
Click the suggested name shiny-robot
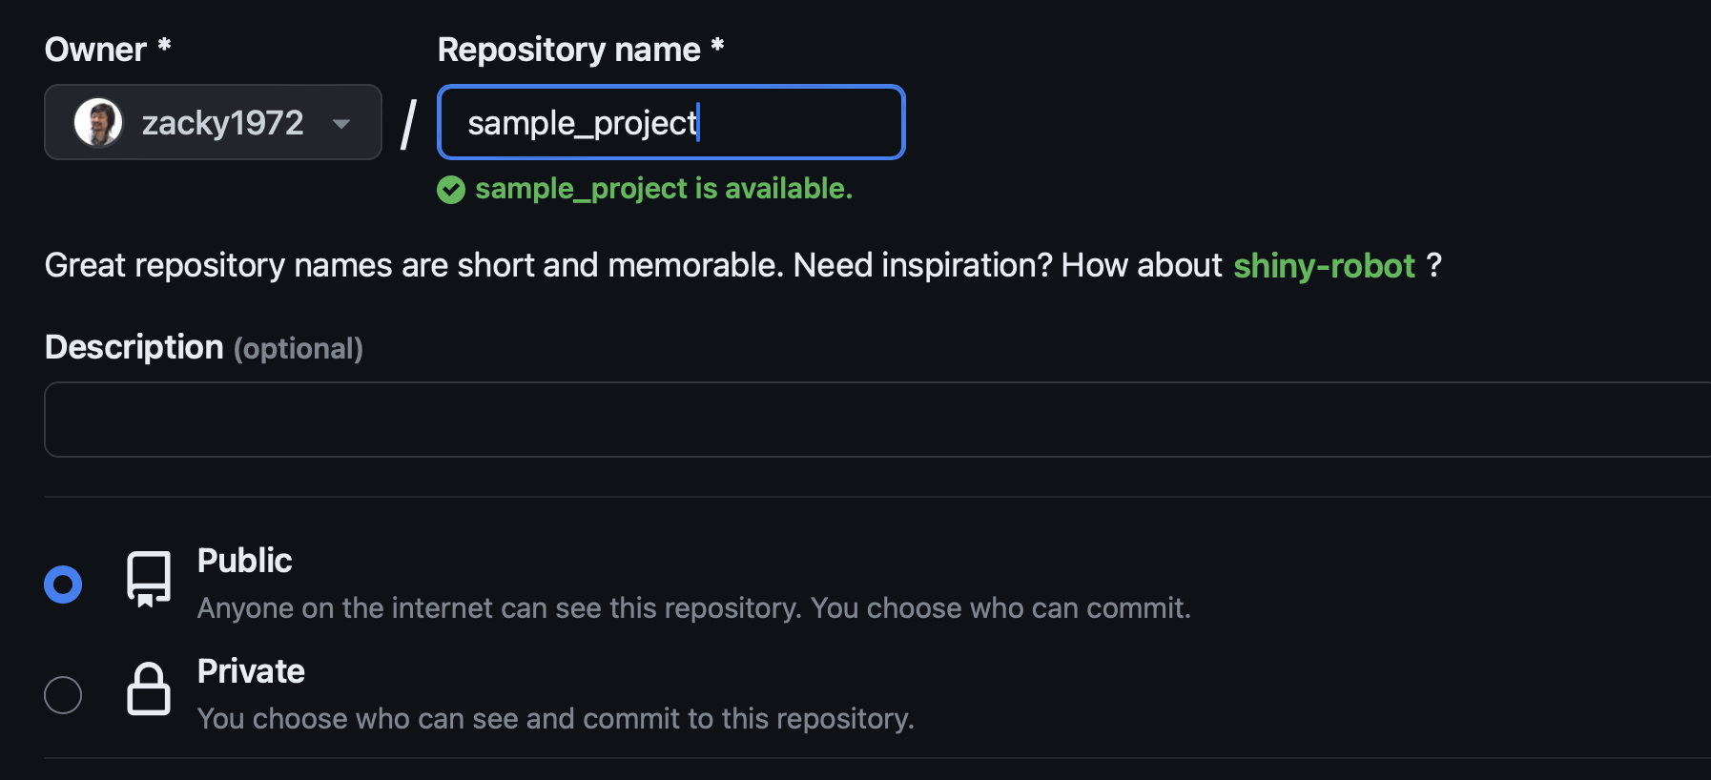[1324, 266]
